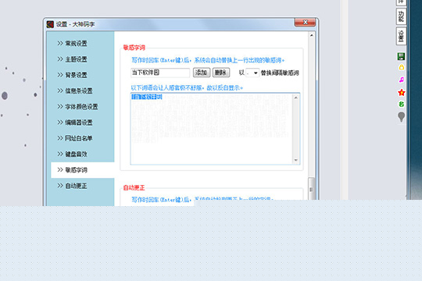Click the pink music note icon
Viewport: 422px width, 281px height.
pyautogui.click(x=401, y=80)
